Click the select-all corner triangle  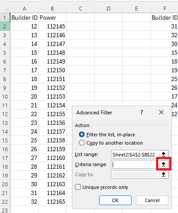click(x=6, y=9)
